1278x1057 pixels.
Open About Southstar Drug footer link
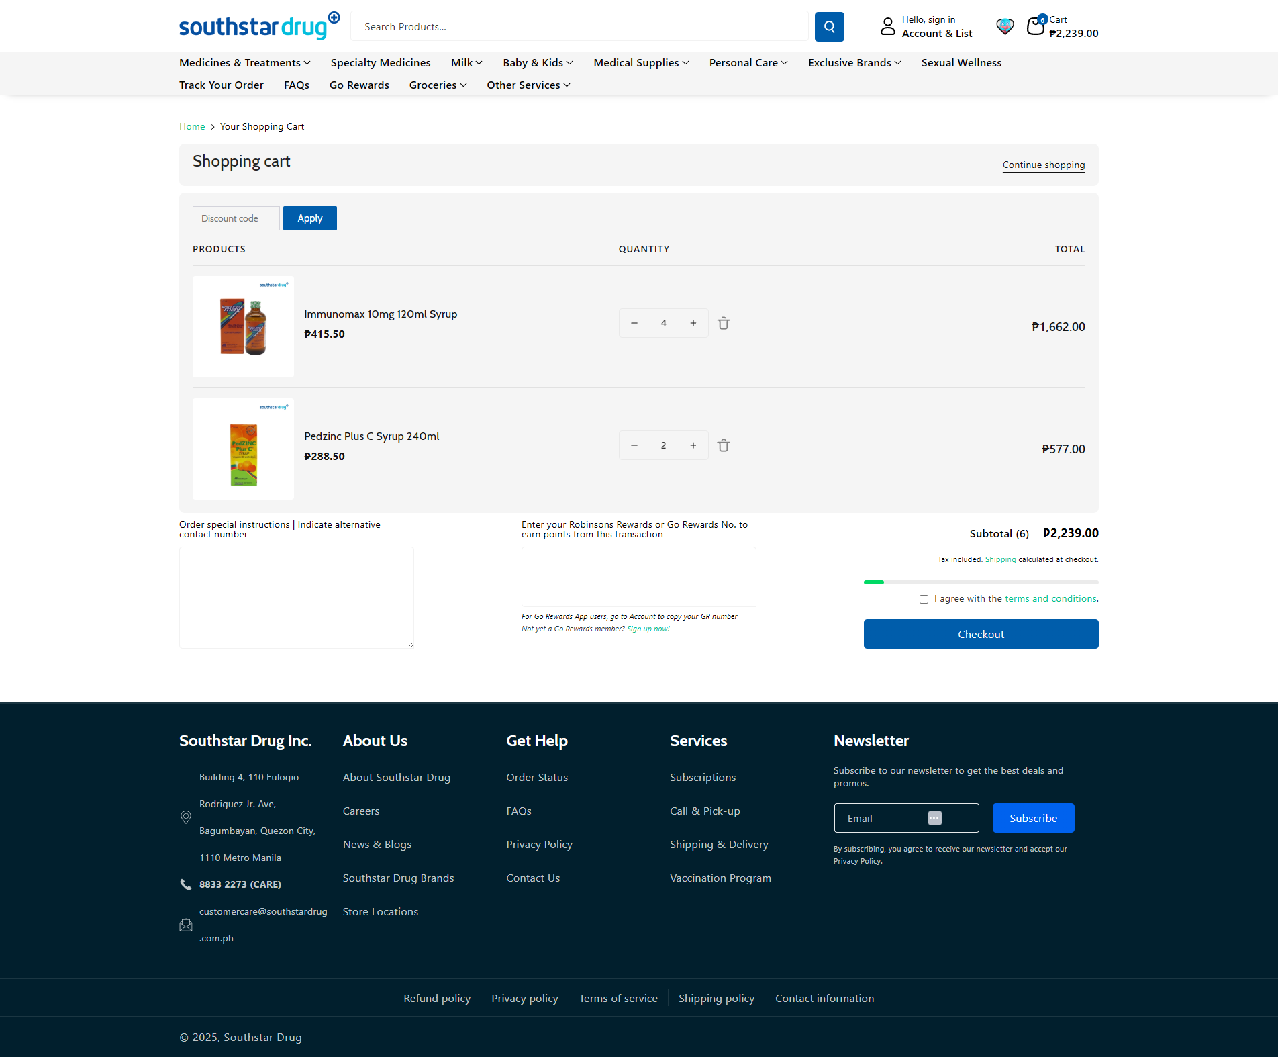click(x=397, y=778)
